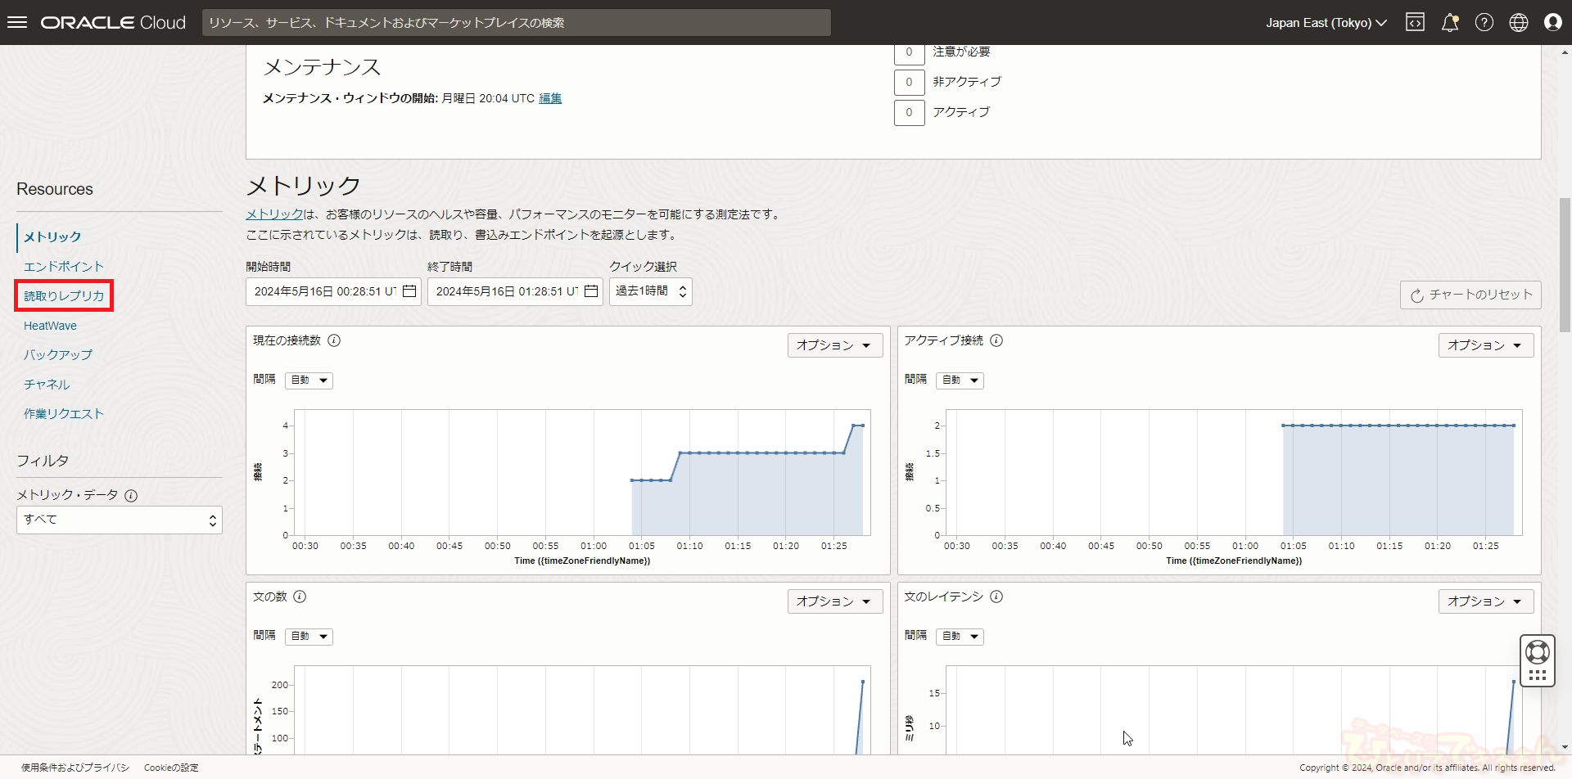Go to バックアップ in Resources menu

point(57,354)
